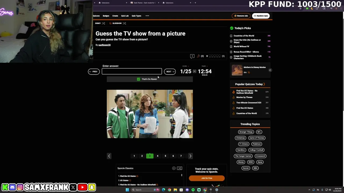
Task: Click the volume icon in system tray
Action: pyautogui.click(x=330, y=190)
